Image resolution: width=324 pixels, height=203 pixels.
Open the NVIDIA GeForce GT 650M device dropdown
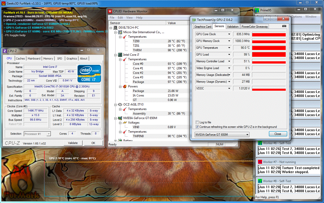click(x=247, y=135)
